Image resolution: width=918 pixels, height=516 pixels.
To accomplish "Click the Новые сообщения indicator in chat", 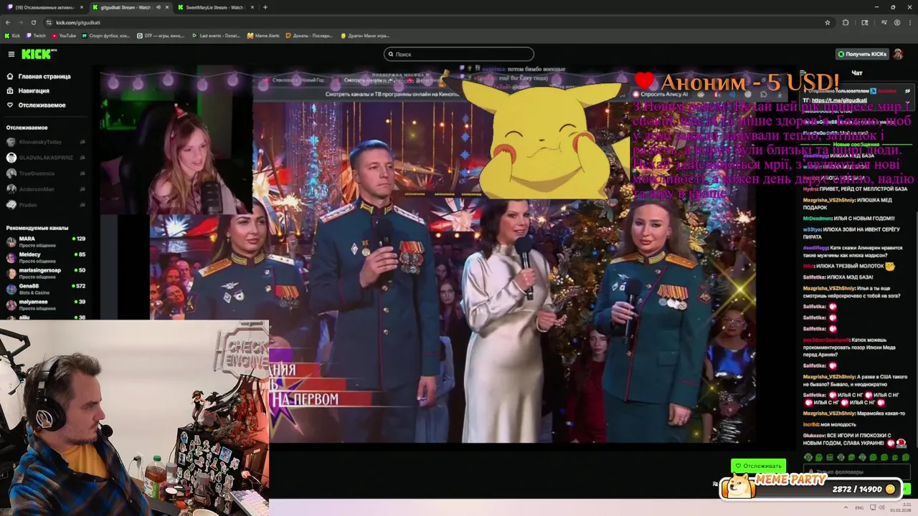I will [856, 145].
